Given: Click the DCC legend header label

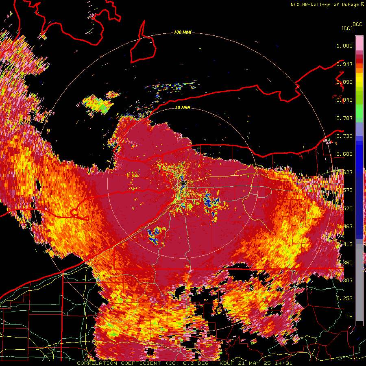Looking at the screenshot, I should 357,24.
